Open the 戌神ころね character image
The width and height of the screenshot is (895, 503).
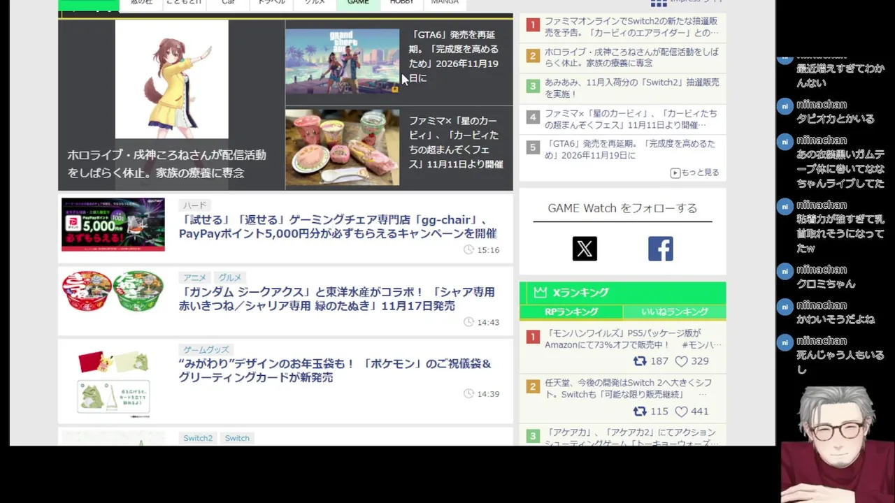click(171, 79)
